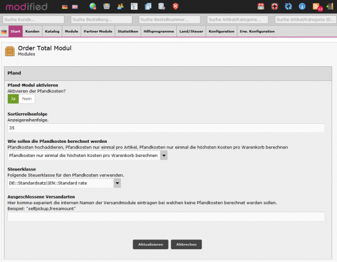The width and height of the screenshot is (337, 262).
Task: Disable Pfand module with the Nein toggle
Action: [27, 98]
